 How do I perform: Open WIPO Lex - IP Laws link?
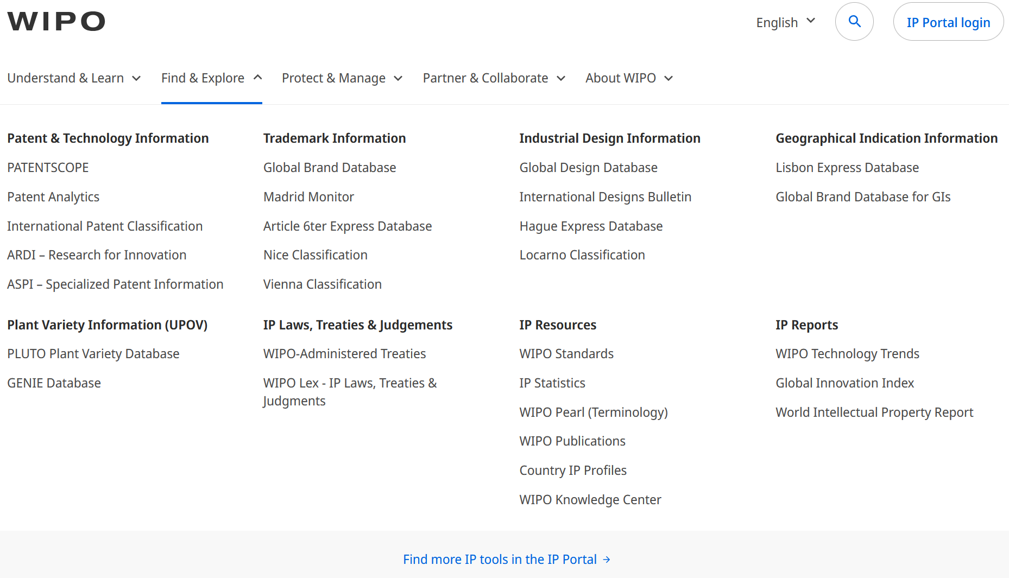[x=350, y=392]
